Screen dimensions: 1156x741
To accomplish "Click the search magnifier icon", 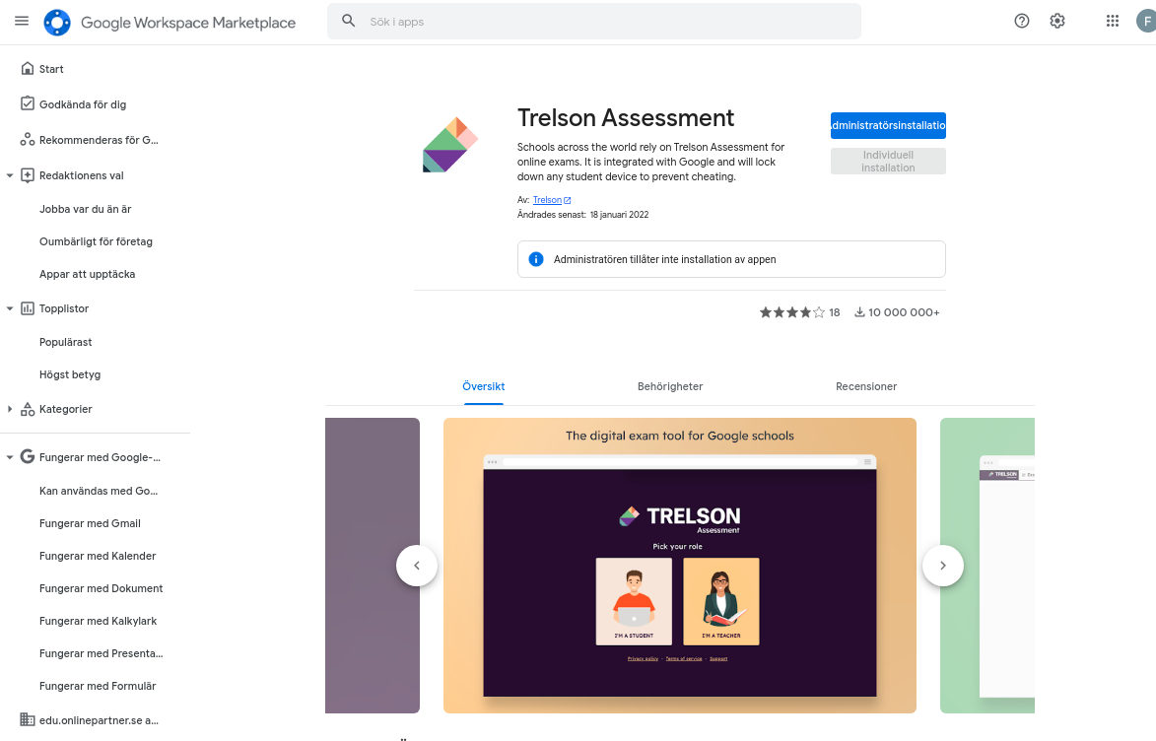I will pos(349,22).
